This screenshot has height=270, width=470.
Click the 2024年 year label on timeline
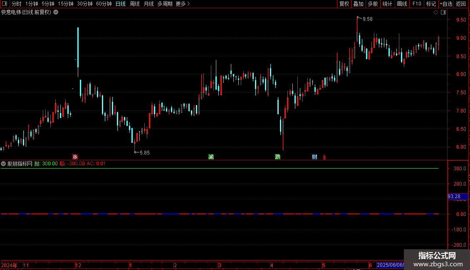(9, 265)
